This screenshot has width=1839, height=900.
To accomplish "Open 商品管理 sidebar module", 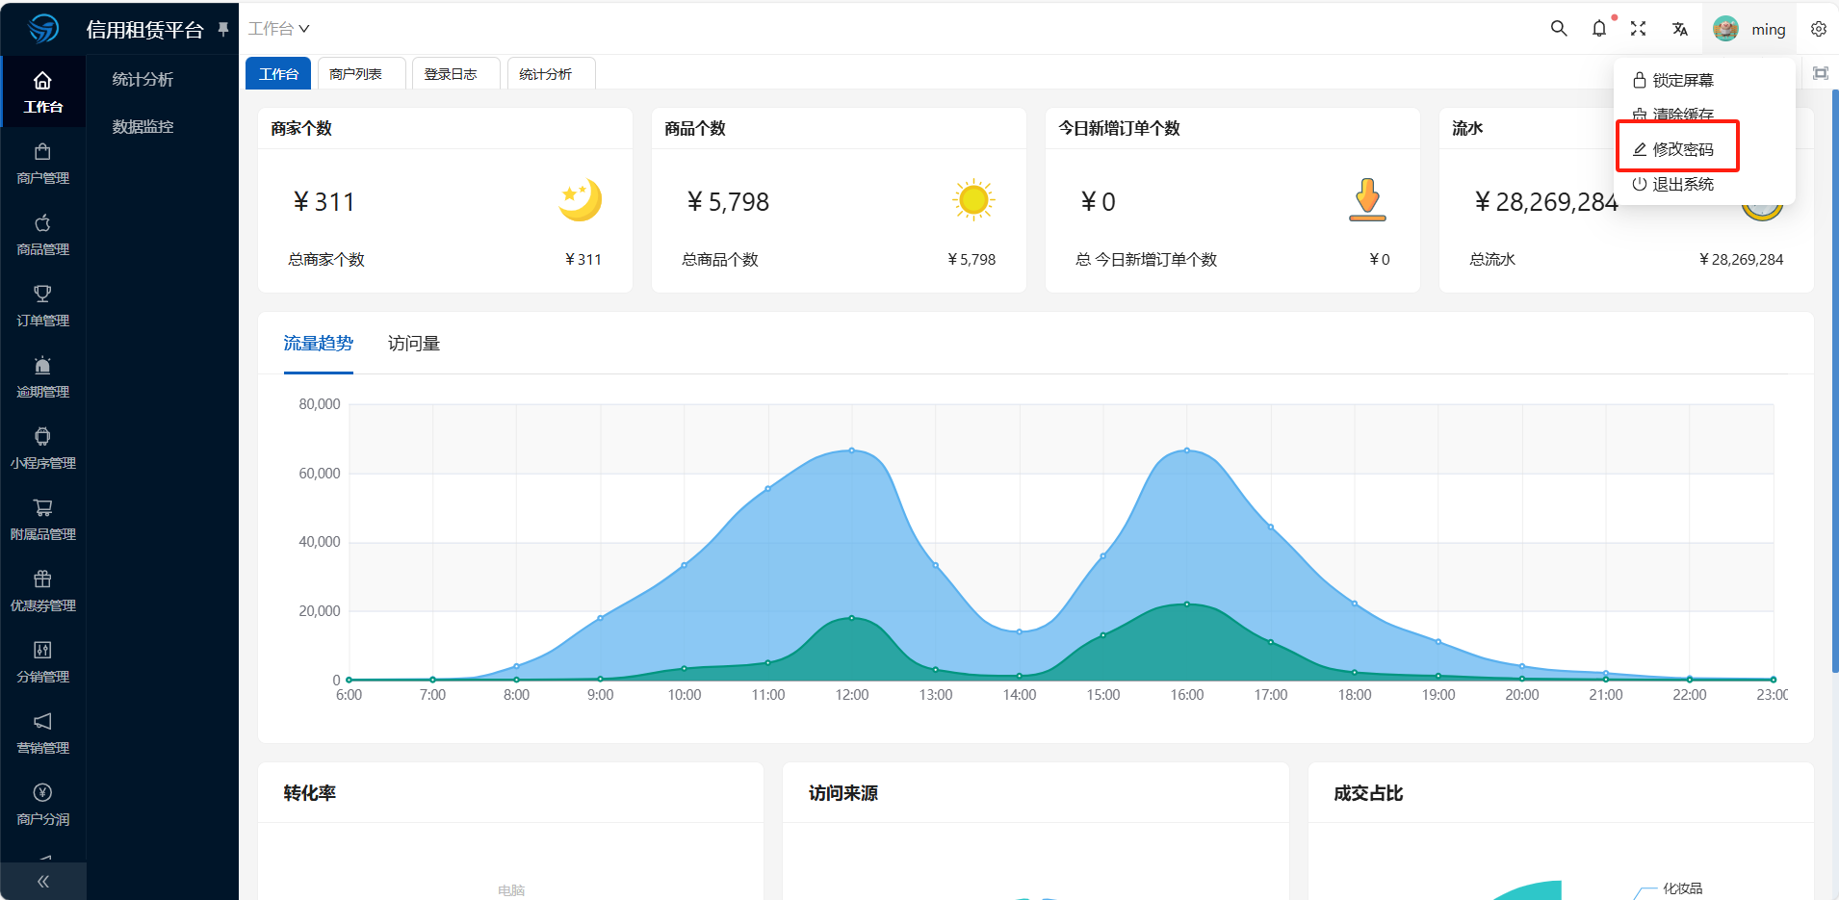I will pos(43,235).
